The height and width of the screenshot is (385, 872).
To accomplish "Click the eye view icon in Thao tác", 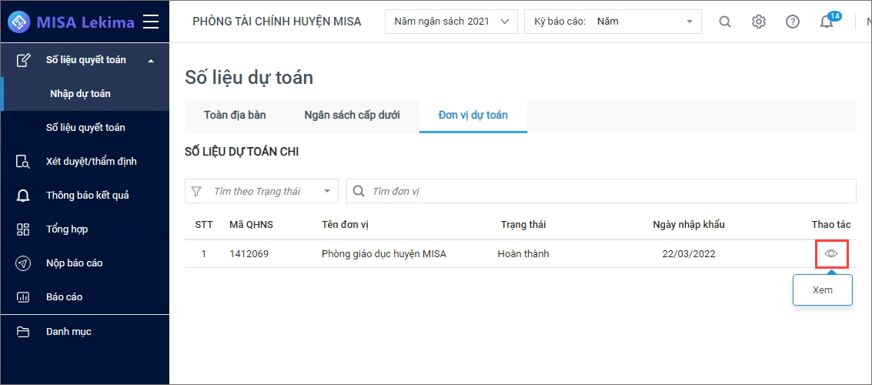I will click(831, 253).
